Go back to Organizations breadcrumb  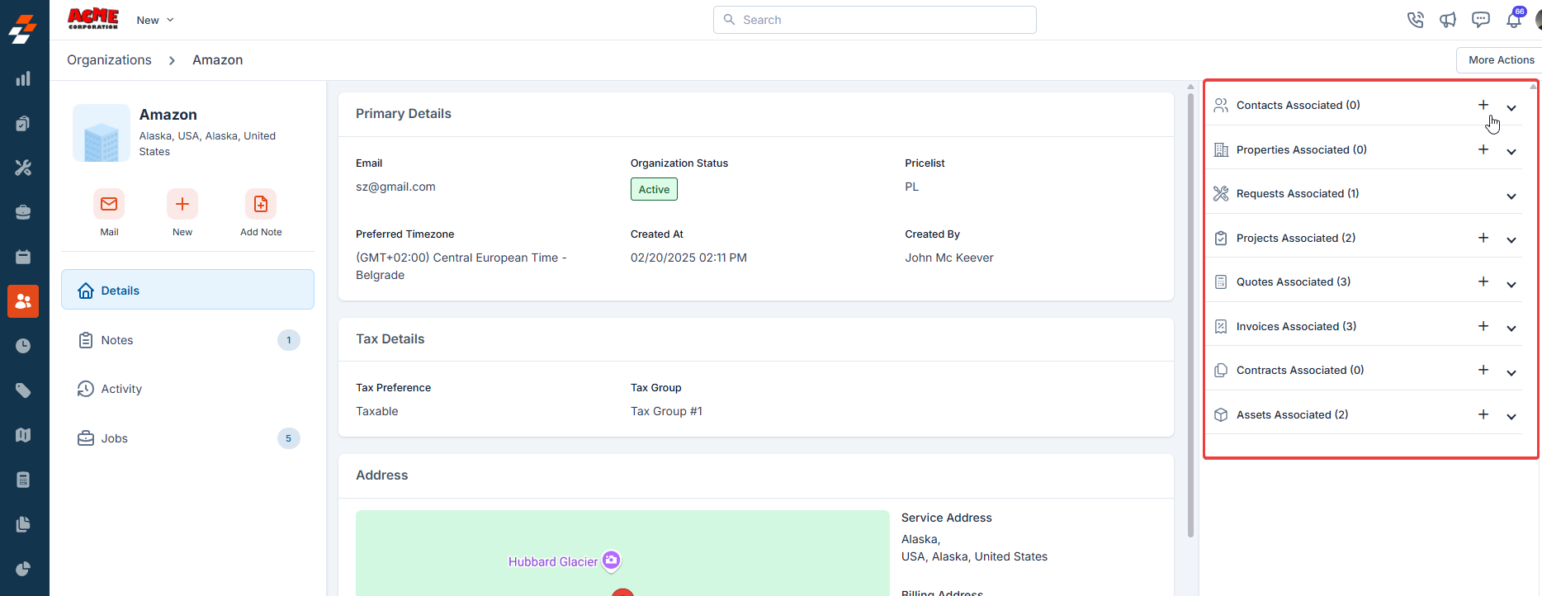tap(109, 60)
